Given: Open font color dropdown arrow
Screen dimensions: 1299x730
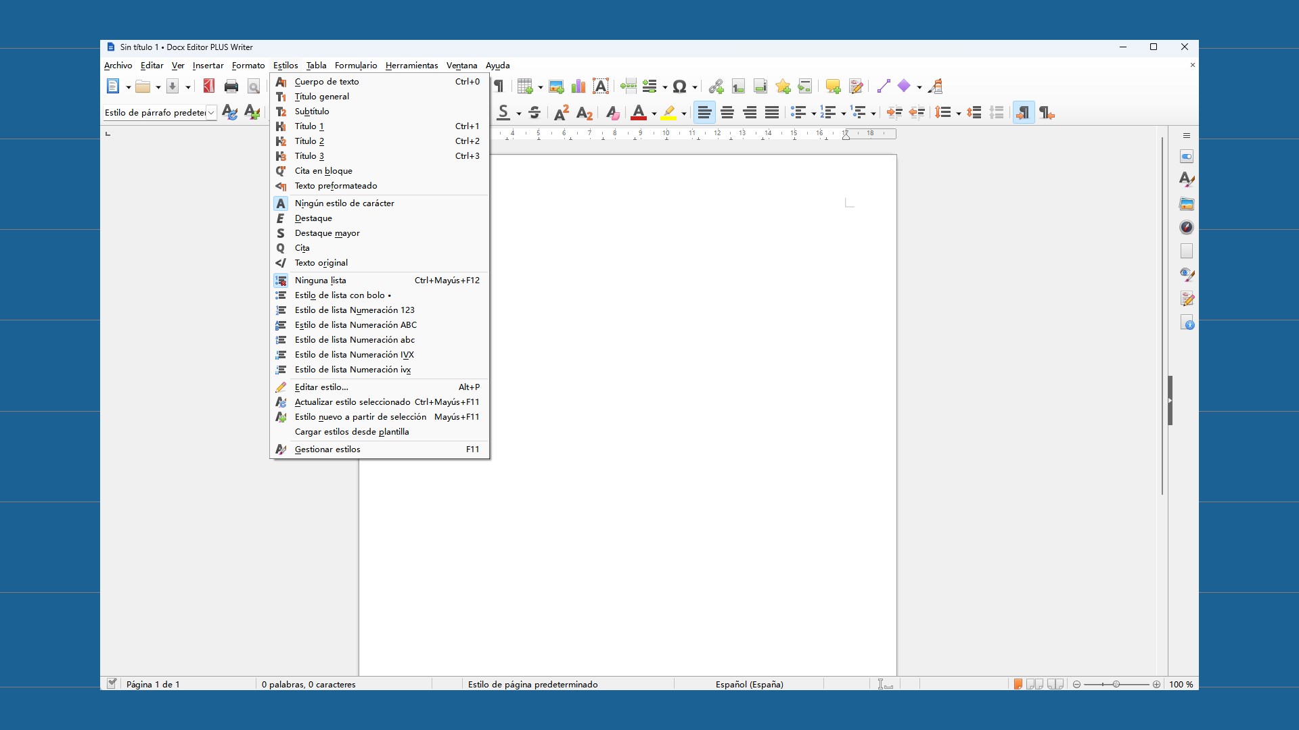Looking at the screenshot, I should tap(654, 114).
